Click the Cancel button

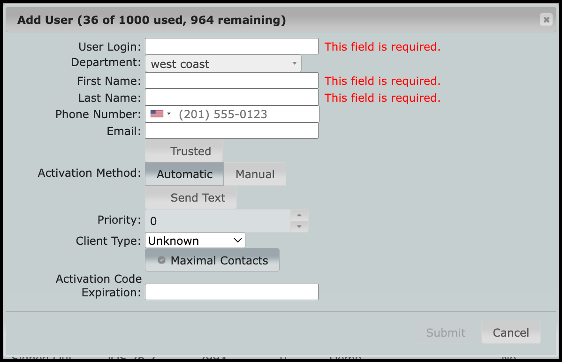[x=511, y=332]
